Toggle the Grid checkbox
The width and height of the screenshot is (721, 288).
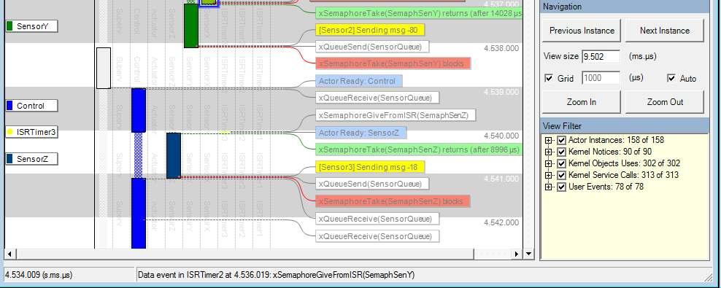pyautogui.click(x=549, y=78)
